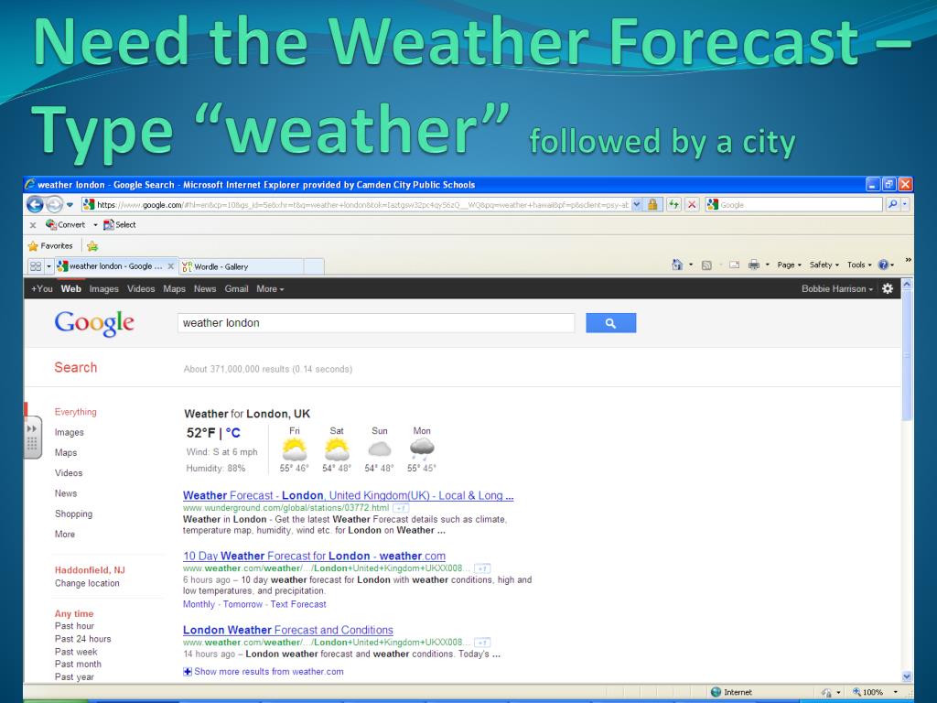Click the scrollbar down arrow
This screenshot has width=937, height=703.
[x=907, y=676]
